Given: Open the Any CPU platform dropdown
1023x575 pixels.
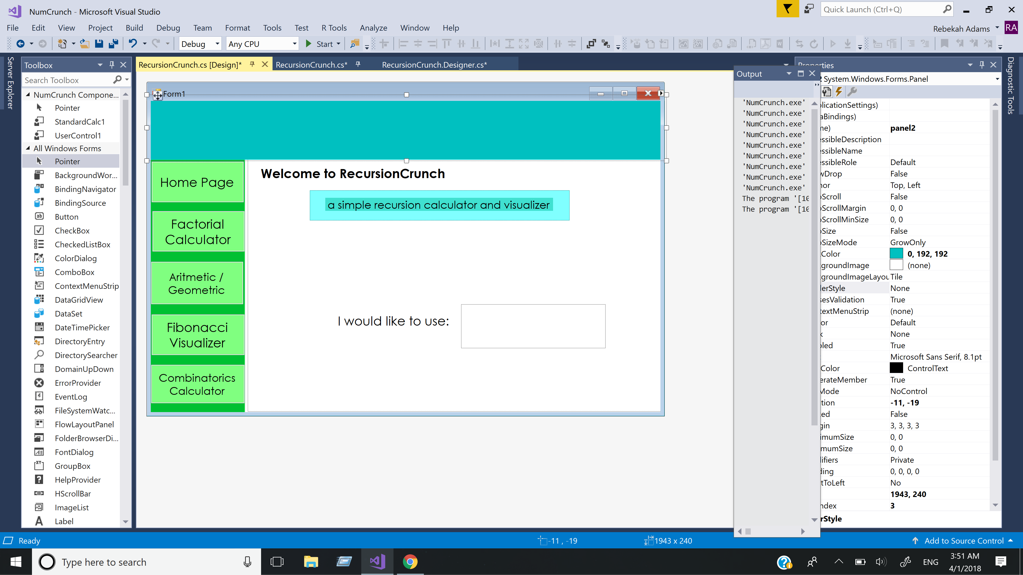Looking at the screenshot, I should (294, 44).
